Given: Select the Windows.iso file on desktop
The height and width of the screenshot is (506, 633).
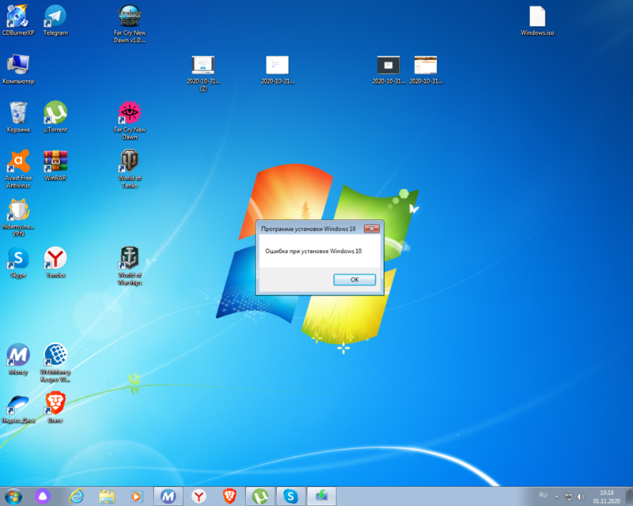Looking at the screenshot, I should click(x=537, y=21).
